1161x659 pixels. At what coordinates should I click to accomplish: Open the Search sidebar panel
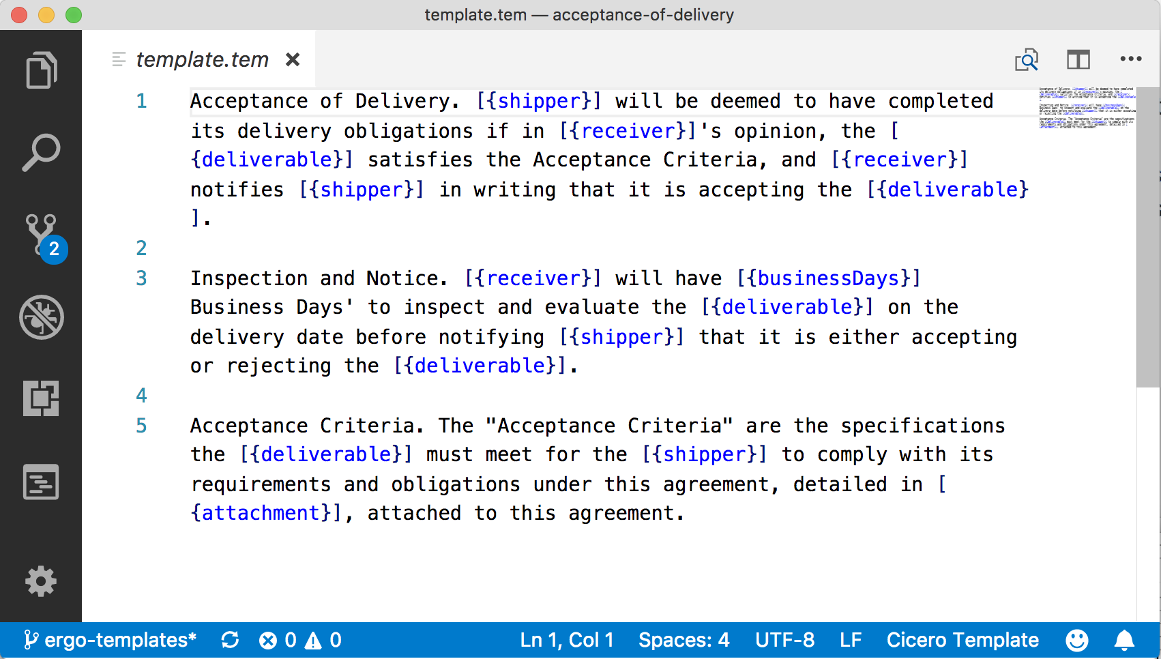click(x=41, y=152)
